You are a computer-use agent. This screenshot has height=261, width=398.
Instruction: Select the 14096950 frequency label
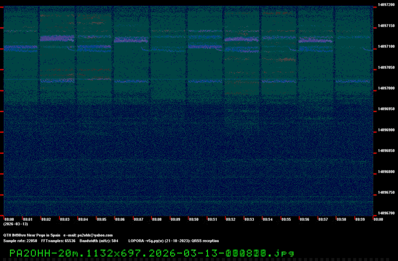pos(386,109)
